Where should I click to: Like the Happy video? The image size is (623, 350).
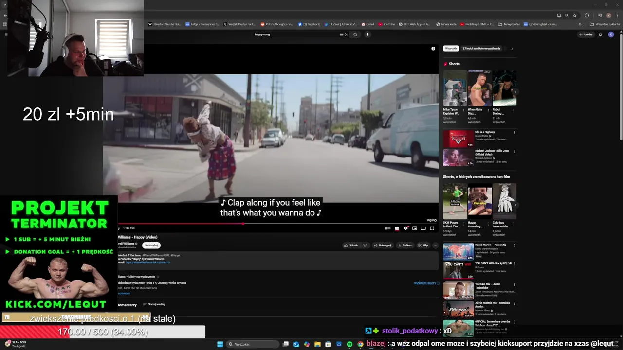(x=351, y=245)
